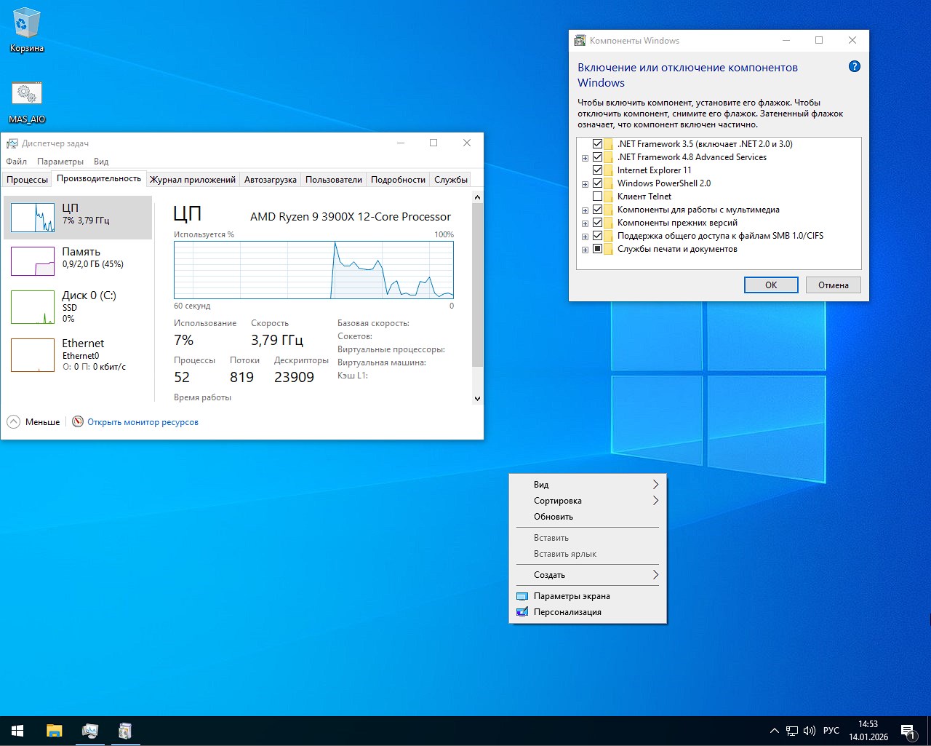Confirm with OK in Windows Features dialog

[x=770, y=285]
